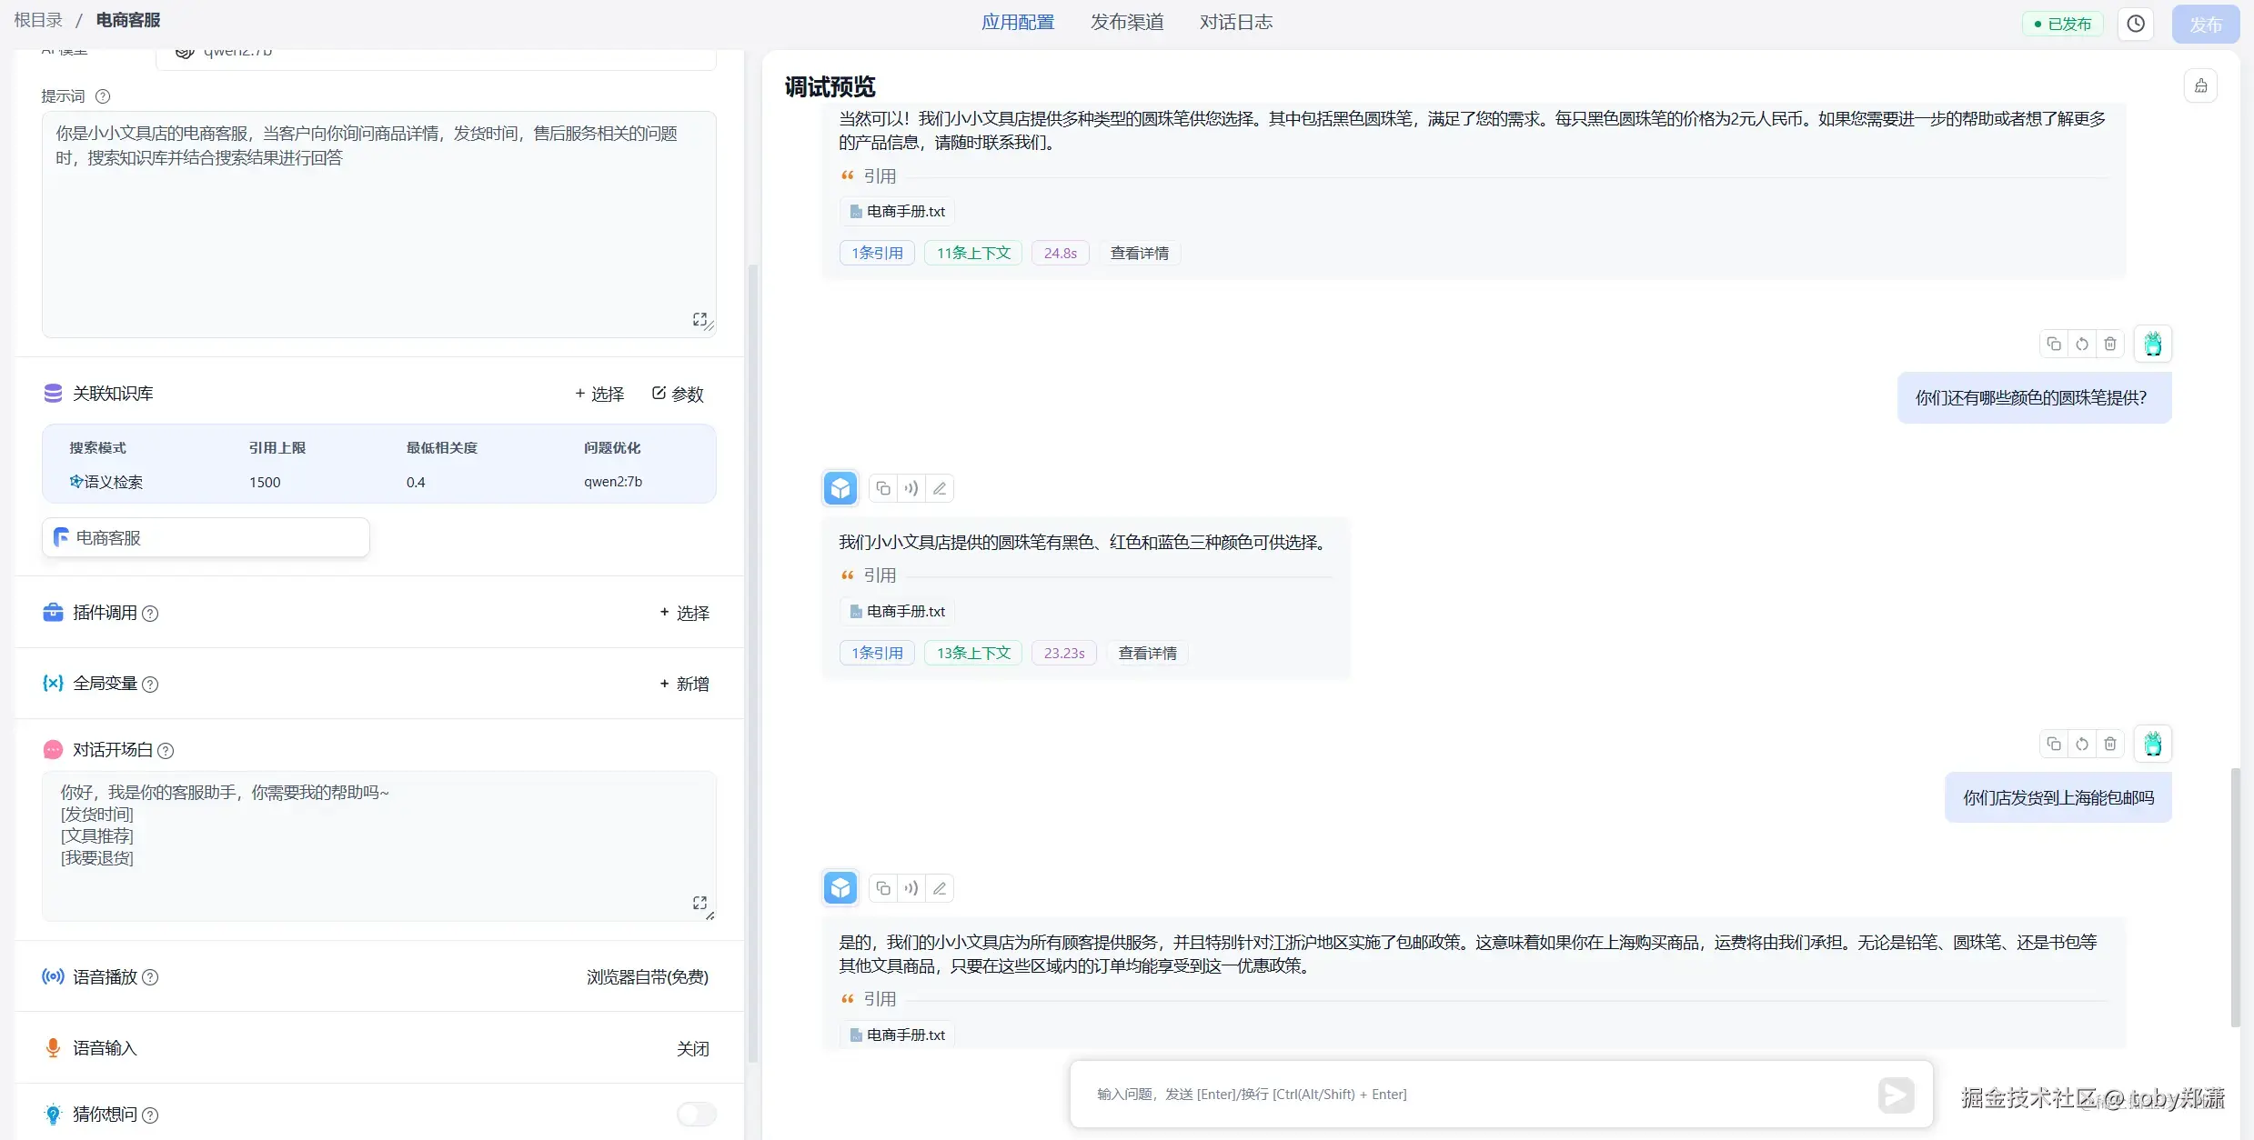Copy the ballpoint color question message
Image resolution: width=2254 pixels, height=1140 pixels.
point(2054,344)
